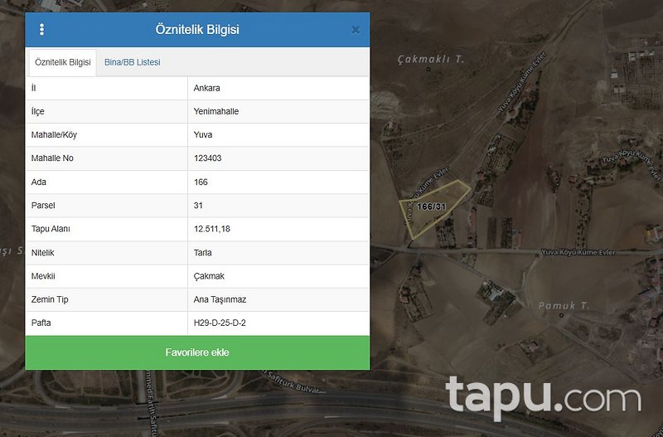Select the Ana Taşınmaz value
The height and width of the screenshot is (437, 663).
220,299
